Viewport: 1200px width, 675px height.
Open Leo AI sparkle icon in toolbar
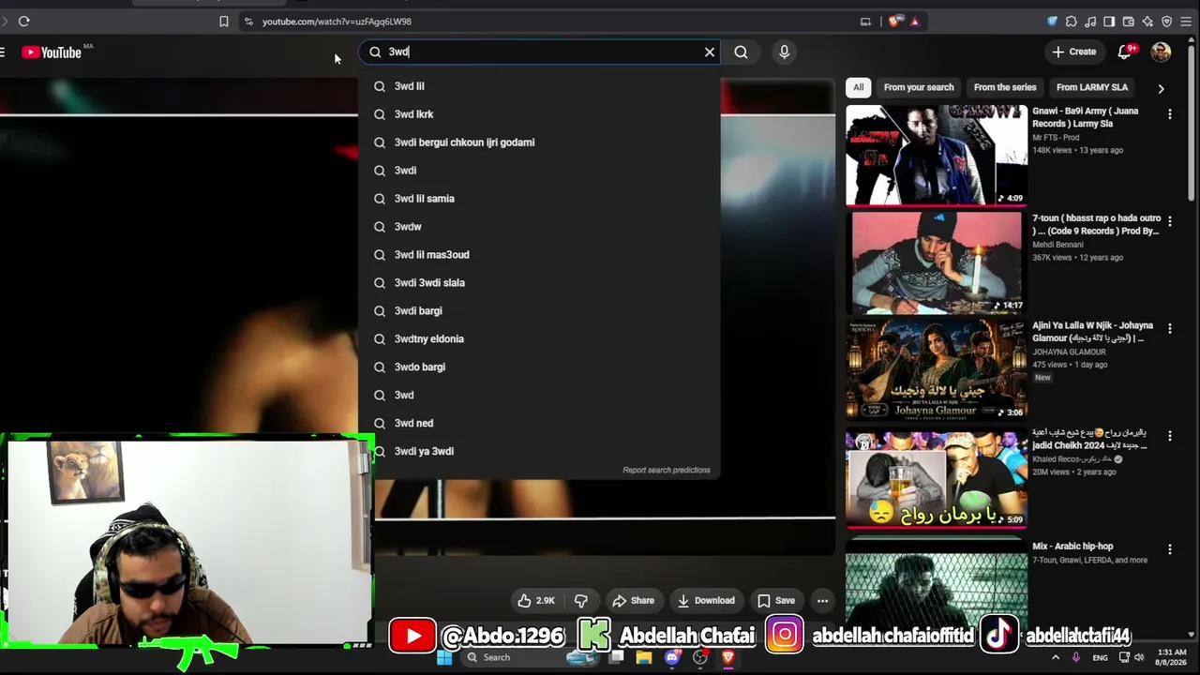click(x=1147, y=22)
